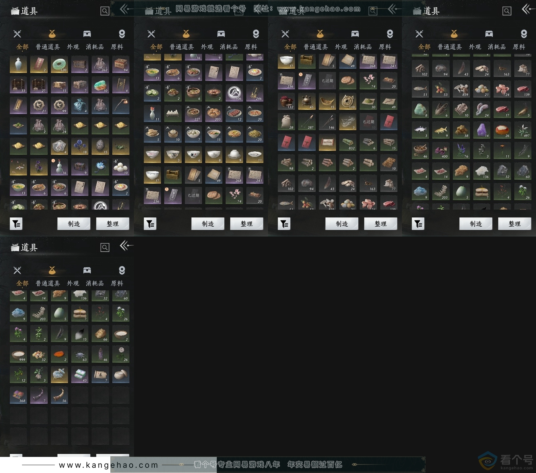Screen dimensions: 536x473
Task: Collapse the bottom 道具 panel with the arrow icon
Action: point(126,246)
